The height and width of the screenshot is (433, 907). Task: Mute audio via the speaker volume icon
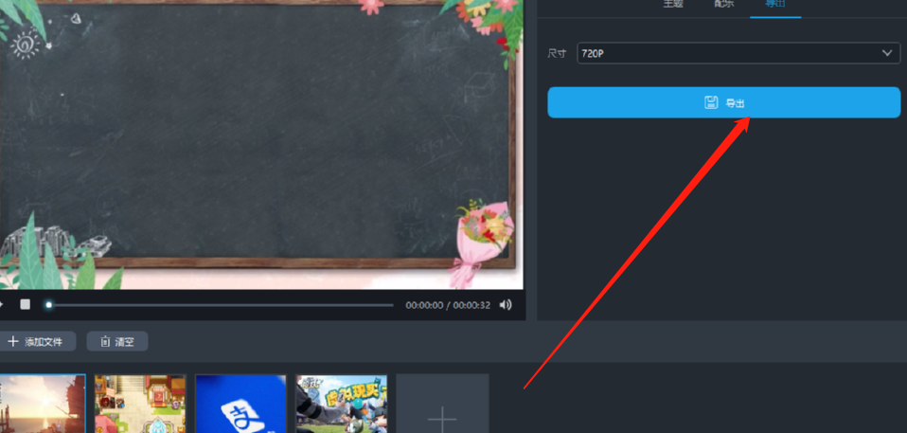point(506,304)
